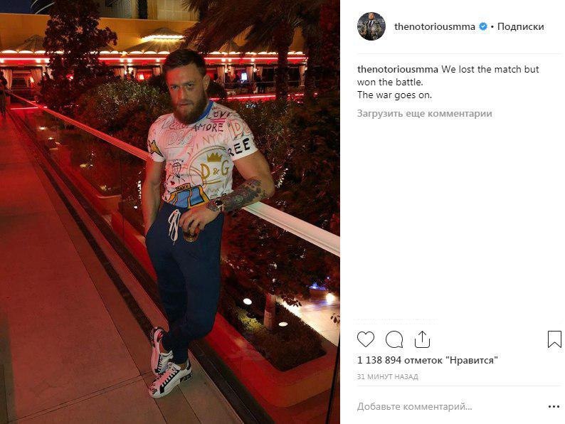The height and width of the screenshot is (424, 565).
Task: Toggle the Подписки following button
Action: (521, 26)
